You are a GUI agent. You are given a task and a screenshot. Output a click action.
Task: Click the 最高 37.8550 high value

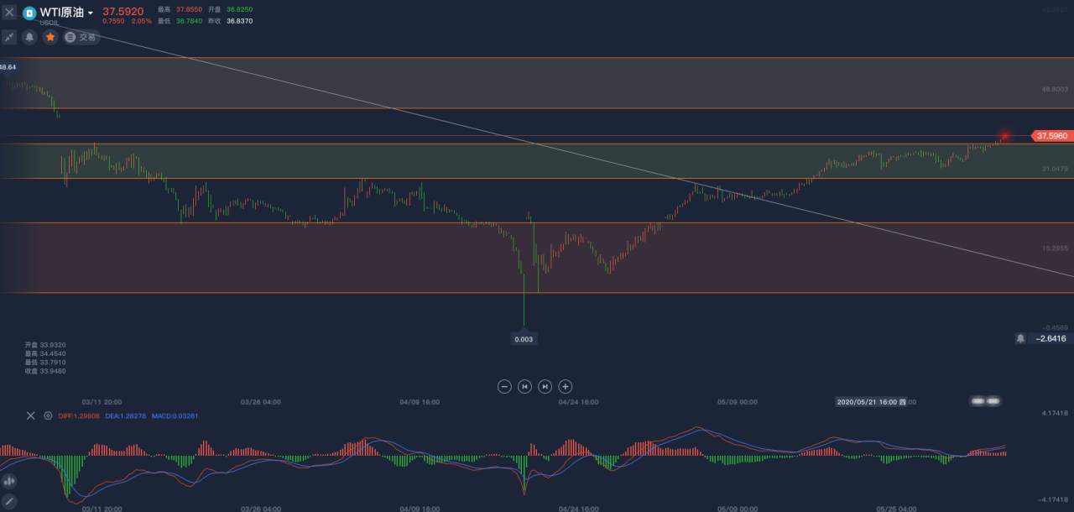point(180,9)
